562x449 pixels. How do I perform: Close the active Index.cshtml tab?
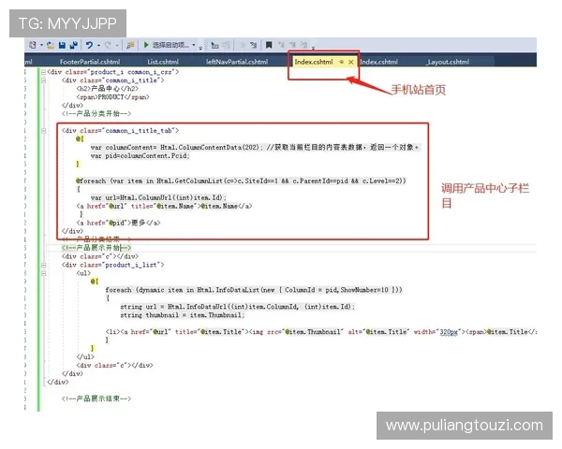click(351, 62)
